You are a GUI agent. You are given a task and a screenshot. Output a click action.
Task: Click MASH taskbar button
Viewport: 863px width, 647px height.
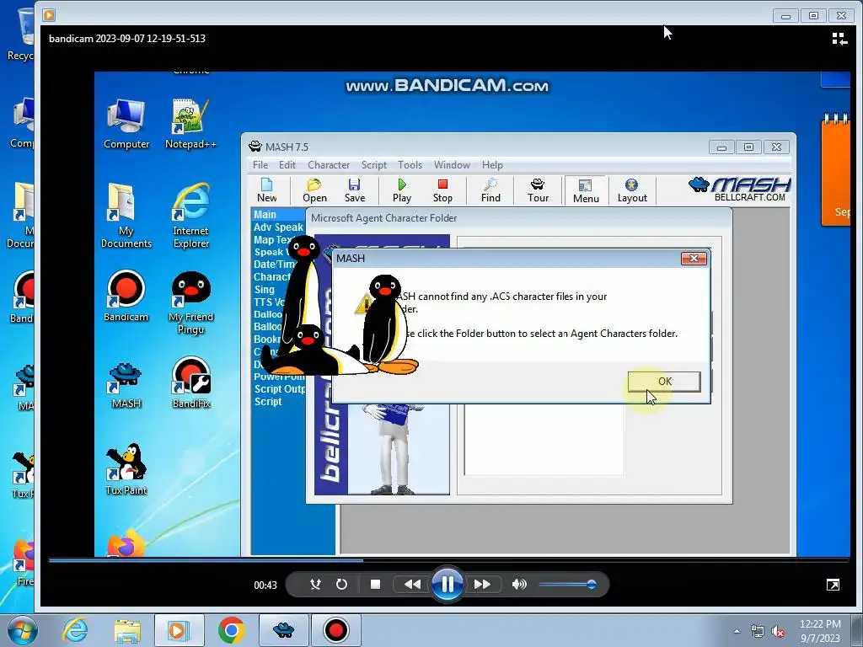pyautogui.click(x=283, y=630)
